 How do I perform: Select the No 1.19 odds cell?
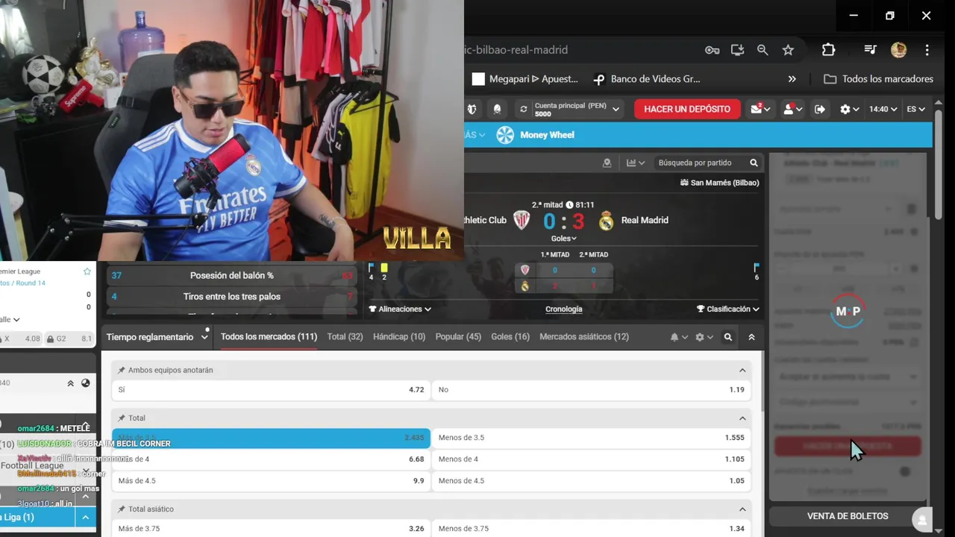(592, 389)
